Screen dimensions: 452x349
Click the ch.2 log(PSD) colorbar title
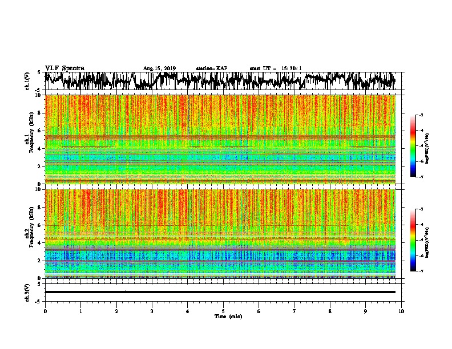(427, 242)
